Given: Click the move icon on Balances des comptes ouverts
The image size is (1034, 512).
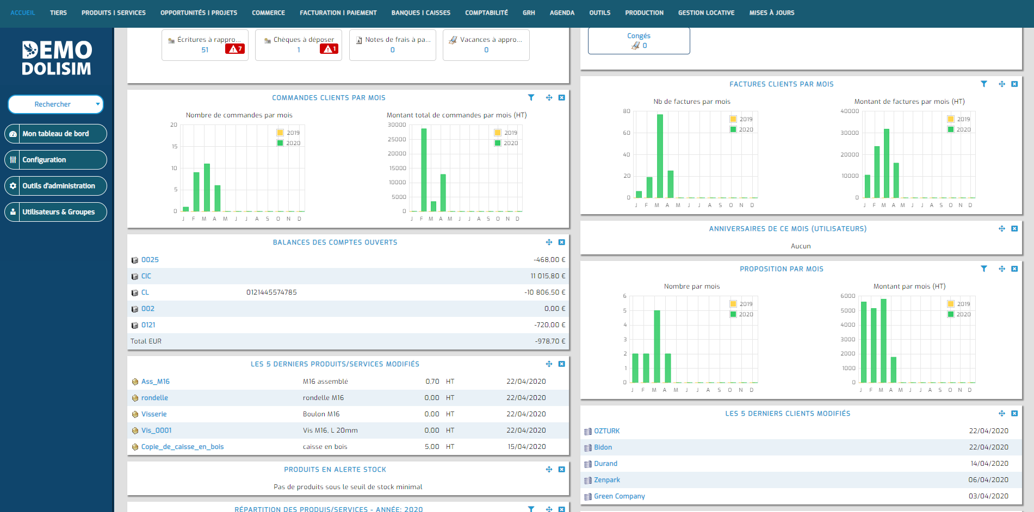Looking at the screenshot, I should point(549,242).
